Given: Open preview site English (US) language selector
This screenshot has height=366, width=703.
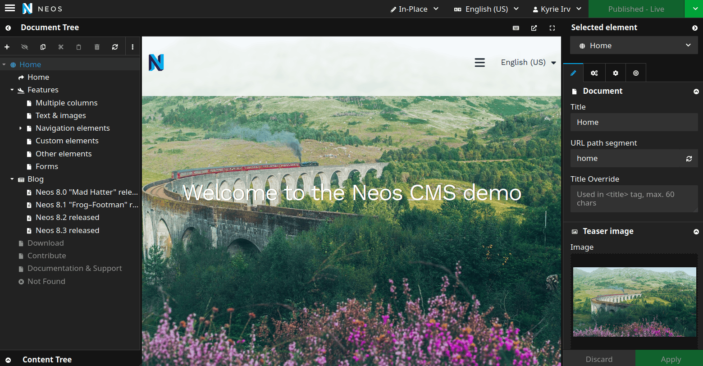Looking at the screenshot, I should point(529,63).
